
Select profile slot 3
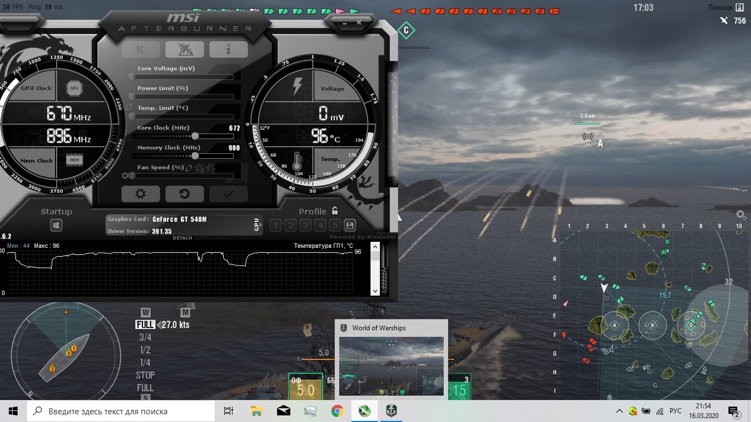pyautogui.click(x=305, y=225)
